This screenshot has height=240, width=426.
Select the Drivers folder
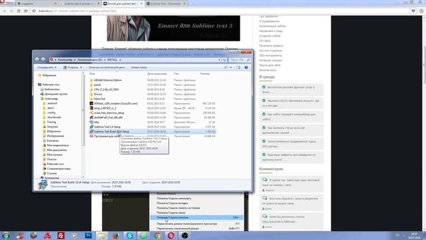pos(98,94)
